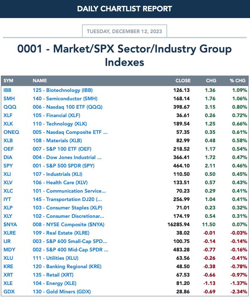
Task: Open 108 - Materials (XLB) chart
Action: (57, 141)
